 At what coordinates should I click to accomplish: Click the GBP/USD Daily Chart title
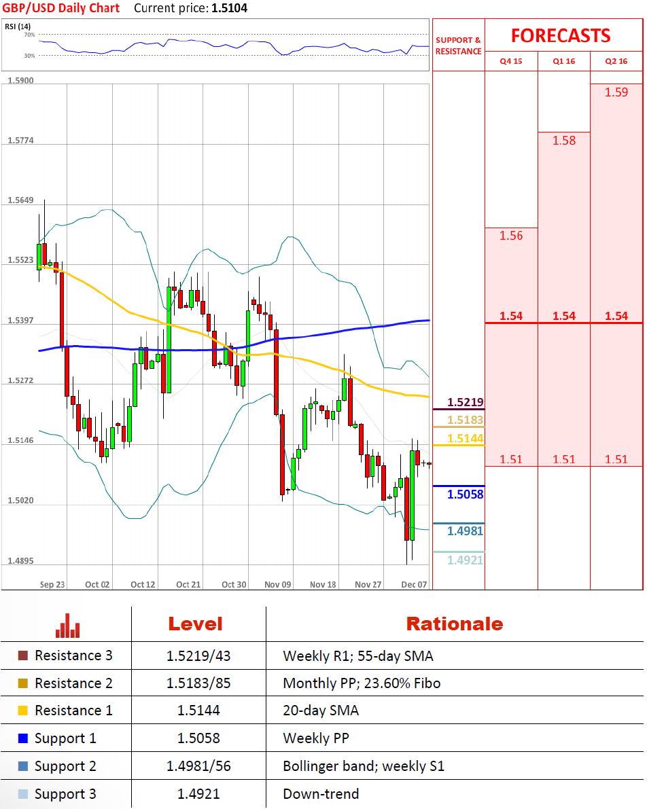61,8
